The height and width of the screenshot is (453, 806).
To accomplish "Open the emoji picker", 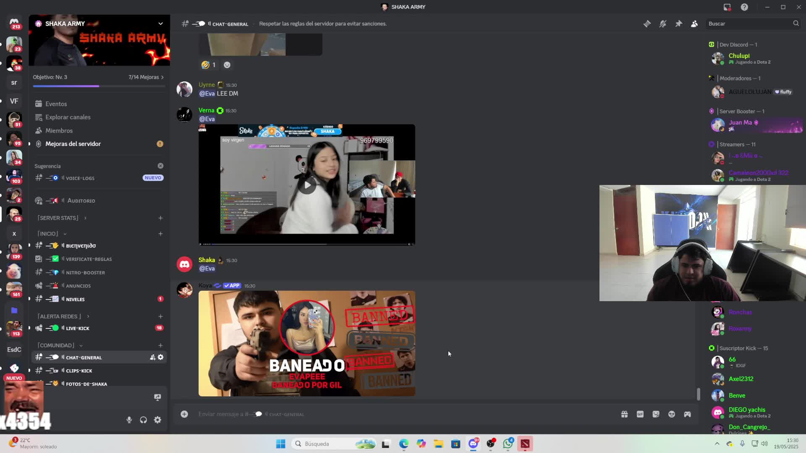I will tap(672, 414).
